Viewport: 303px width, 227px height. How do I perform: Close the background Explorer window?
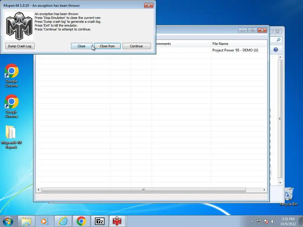277,31
